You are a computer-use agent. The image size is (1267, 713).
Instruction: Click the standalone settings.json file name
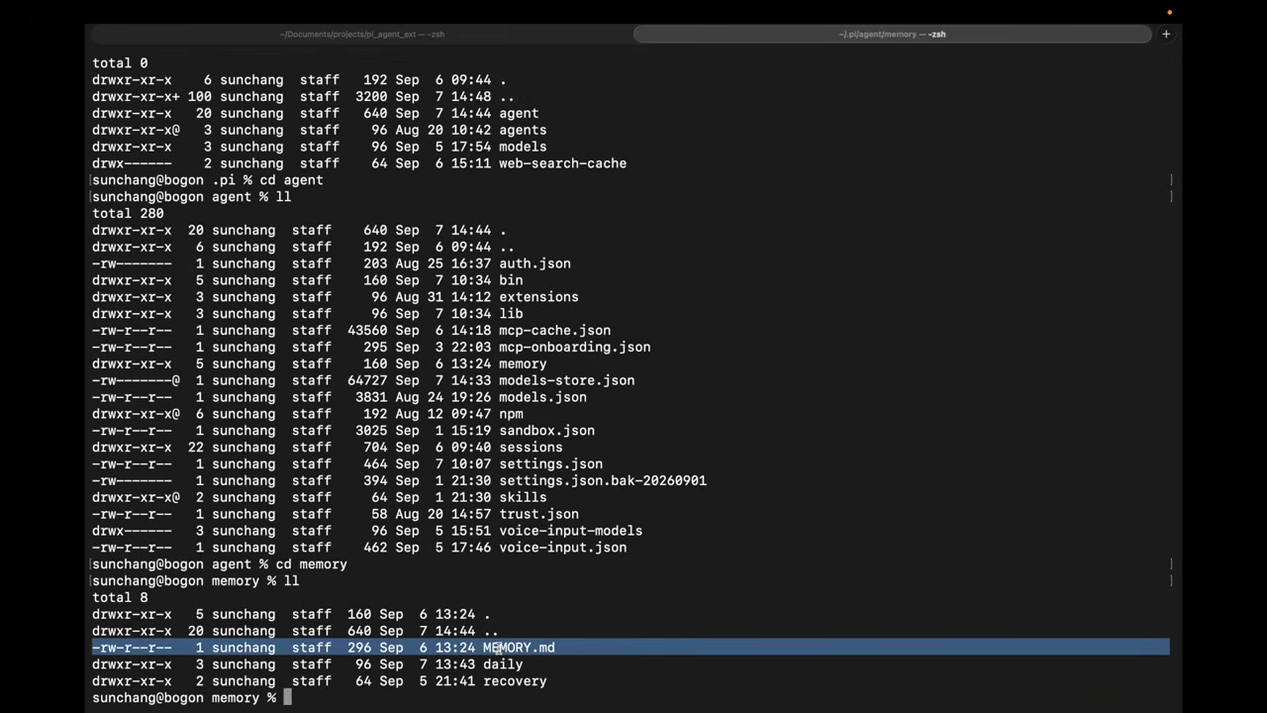[550, 463]
